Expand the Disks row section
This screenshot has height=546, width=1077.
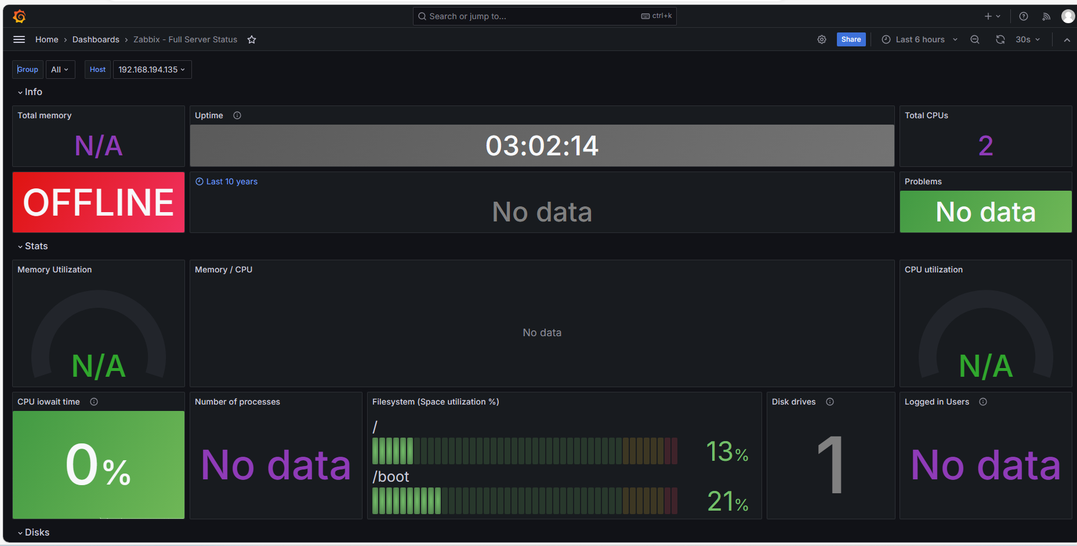[x=33, y=533]
